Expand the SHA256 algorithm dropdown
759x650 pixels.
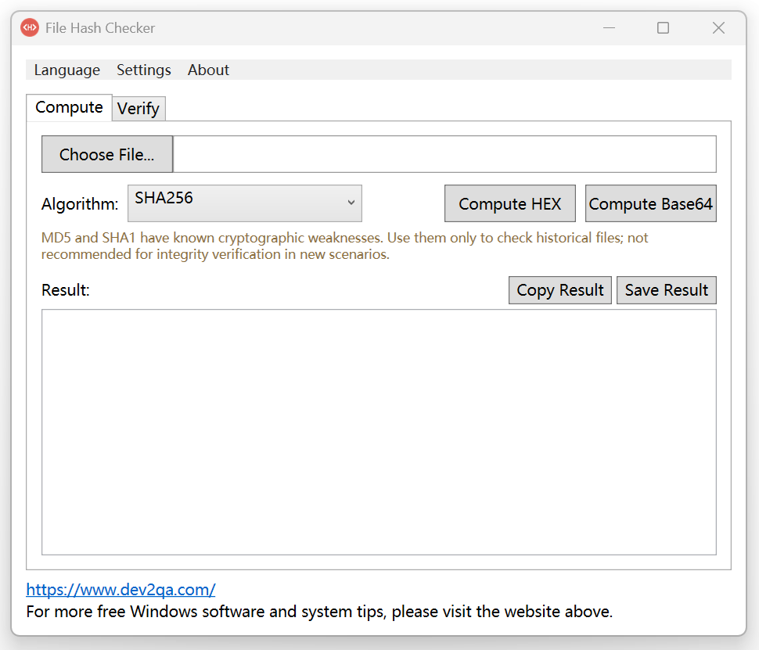pyautogui.click(x=244, y=203)
